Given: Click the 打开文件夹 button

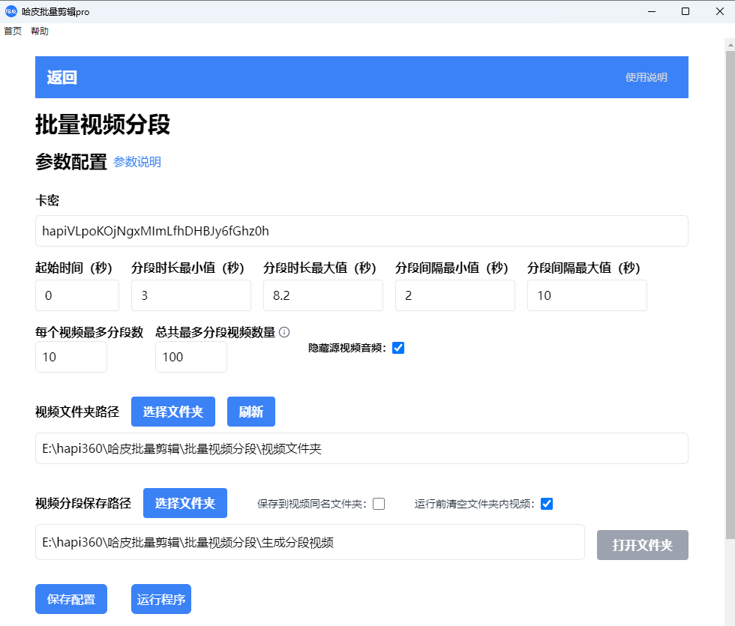Looking at the screenshot, I should pos(642,545).
